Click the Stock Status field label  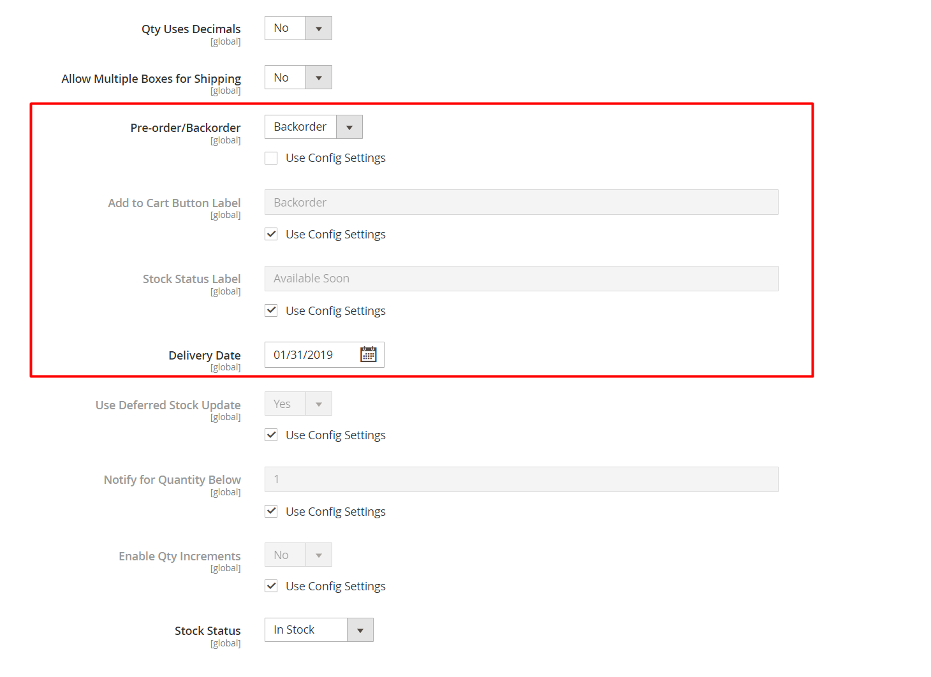(207, 630)
